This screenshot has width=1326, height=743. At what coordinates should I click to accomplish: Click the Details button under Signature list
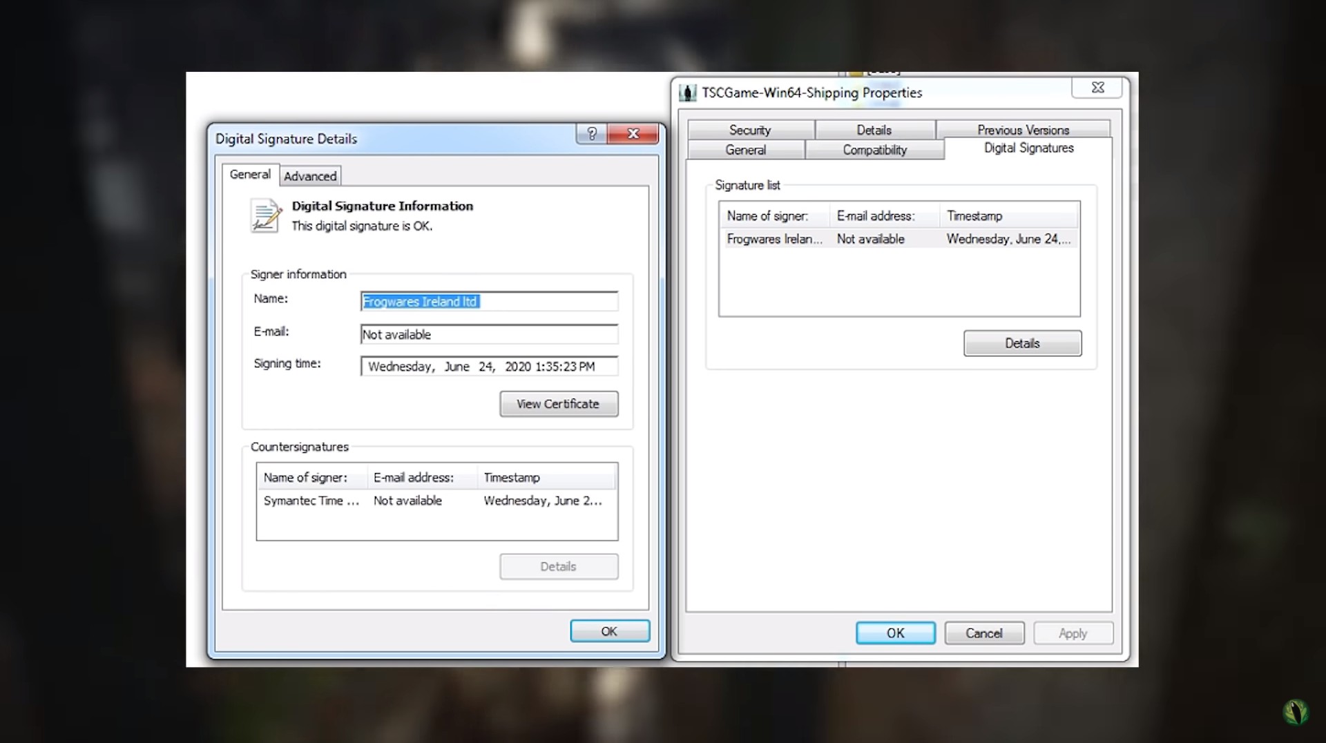[x=1022, y=343]
